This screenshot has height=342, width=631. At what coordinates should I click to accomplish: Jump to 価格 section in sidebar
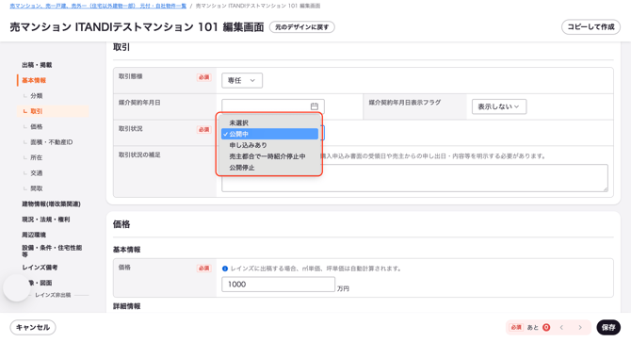pos(36,127)
